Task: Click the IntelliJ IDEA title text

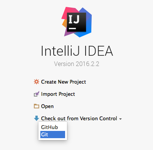Action: tap(77, 51)
